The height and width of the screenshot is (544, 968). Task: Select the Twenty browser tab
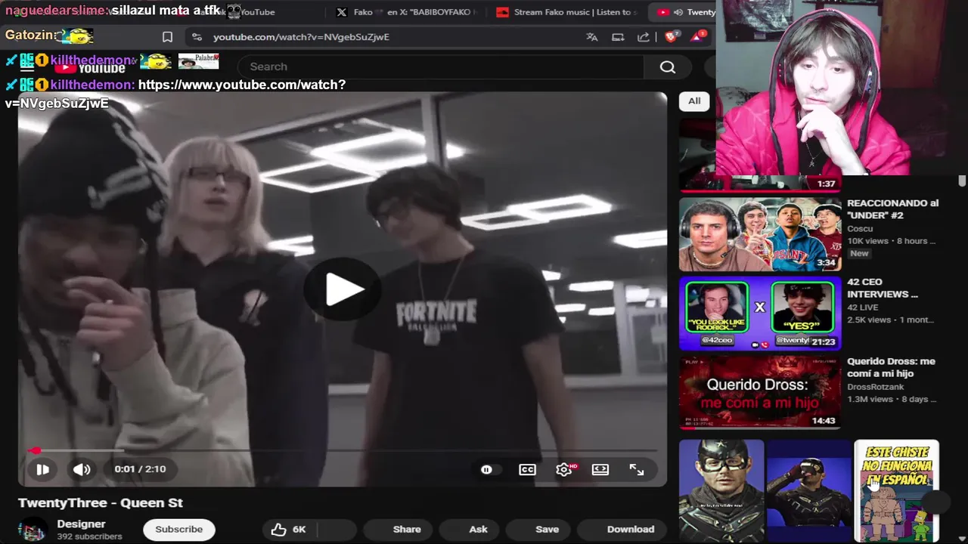coord(684,12)
